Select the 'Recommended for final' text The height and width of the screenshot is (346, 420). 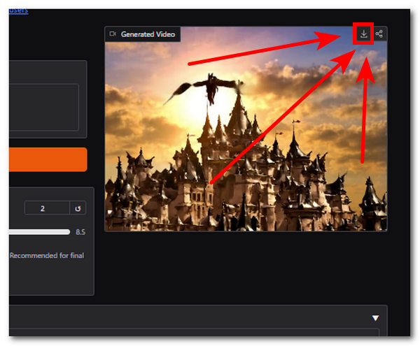(x=47, y=256)
